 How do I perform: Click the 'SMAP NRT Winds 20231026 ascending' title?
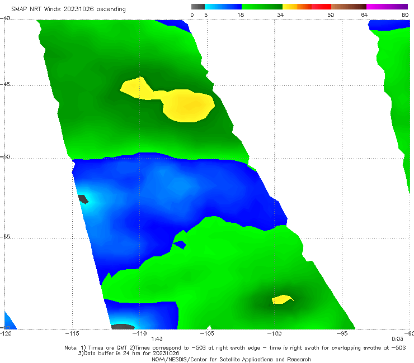(x=68, y=9)
